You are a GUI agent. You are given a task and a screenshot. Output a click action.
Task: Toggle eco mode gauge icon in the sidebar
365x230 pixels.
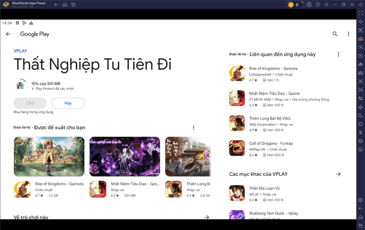tap(361, 149)
